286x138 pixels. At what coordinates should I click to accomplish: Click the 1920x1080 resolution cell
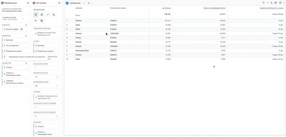[x=114, y=33]
